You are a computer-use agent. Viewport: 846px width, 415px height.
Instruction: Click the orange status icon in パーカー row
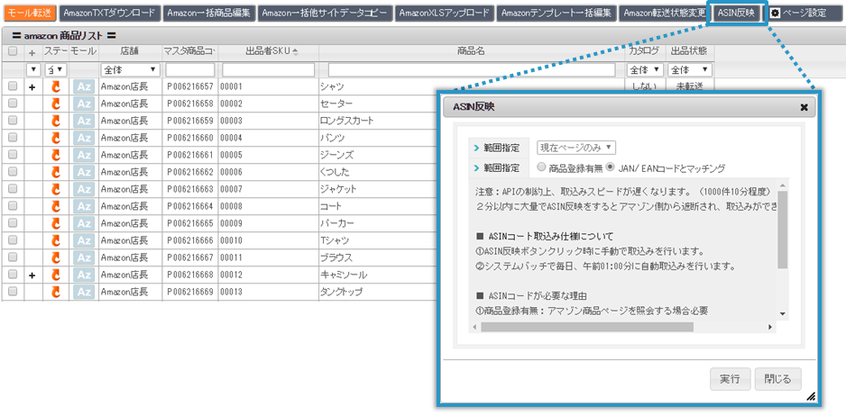coord(56,223)
